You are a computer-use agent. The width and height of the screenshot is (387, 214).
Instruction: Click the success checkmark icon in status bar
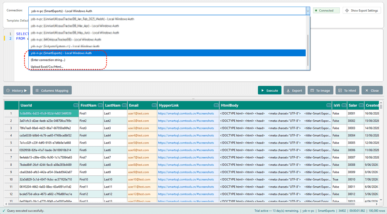[x=4, y=211]
